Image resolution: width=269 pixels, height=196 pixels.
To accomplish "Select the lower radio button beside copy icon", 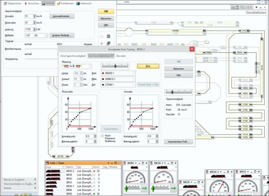I will tap(102, 43).
